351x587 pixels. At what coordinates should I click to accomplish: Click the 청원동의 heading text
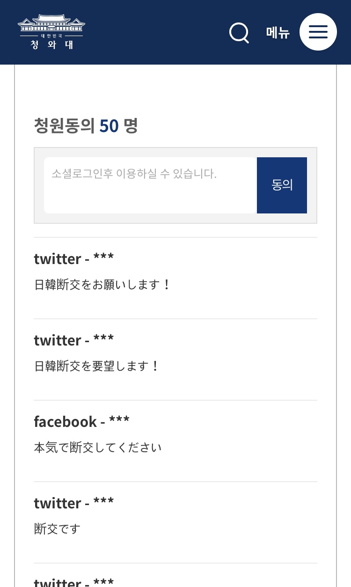click(65, 125)
